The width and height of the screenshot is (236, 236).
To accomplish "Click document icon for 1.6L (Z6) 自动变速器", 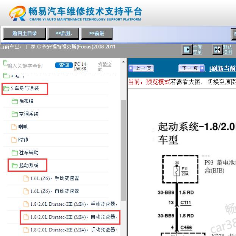I will pos(26,191).
